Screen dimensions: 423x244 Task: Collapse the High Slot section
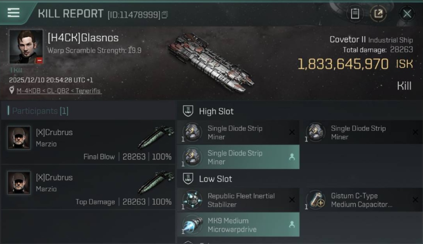188,111
